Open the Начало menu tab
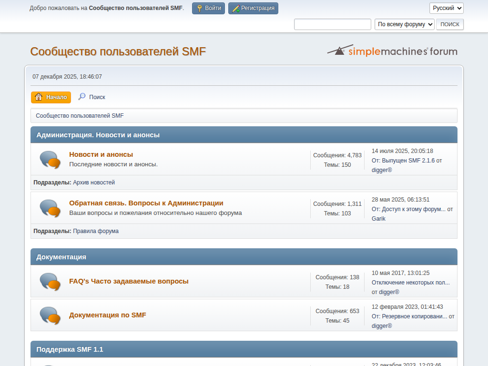Viewport: 488px width, 366px height. click(x=51, y=97)
